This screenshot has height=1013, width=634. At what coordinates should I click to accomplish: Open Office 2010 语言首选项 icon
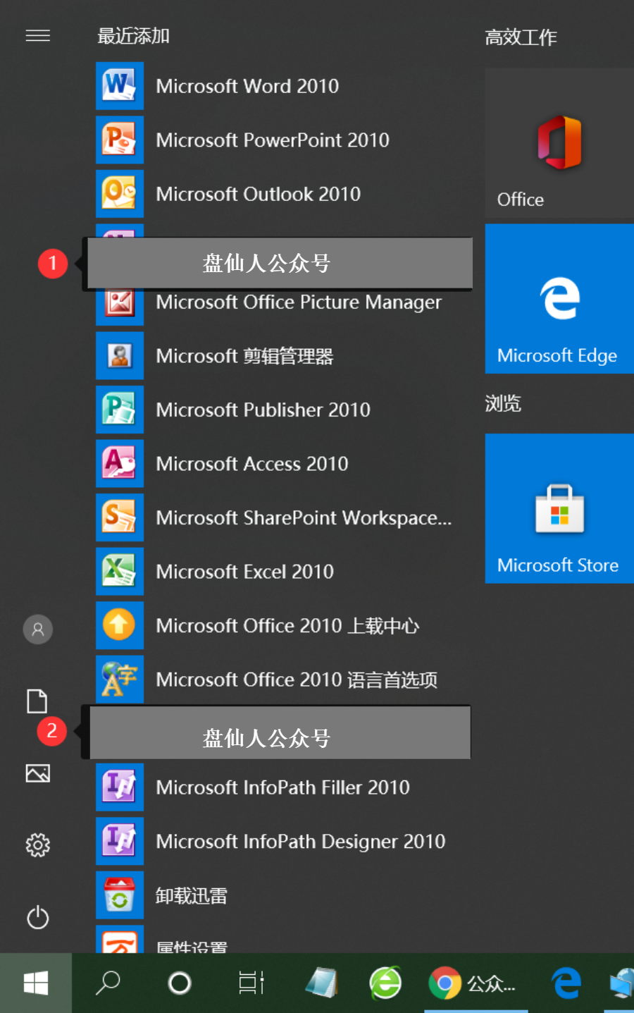pyautogui.click(x=120, y=680)
